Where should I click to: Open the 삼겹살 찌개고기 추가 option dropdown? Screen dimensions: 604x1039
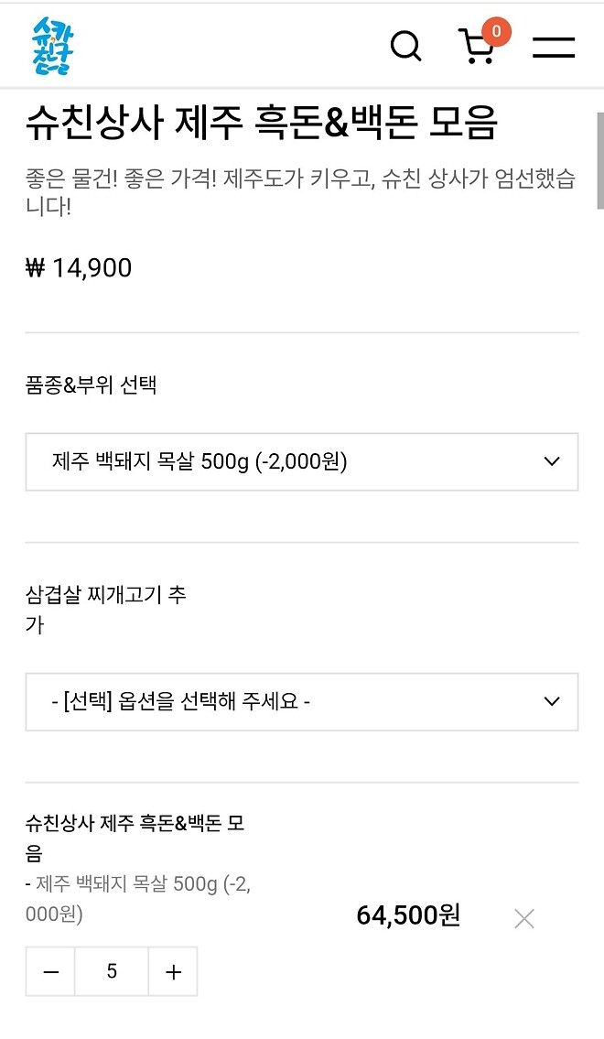[300, 701]
